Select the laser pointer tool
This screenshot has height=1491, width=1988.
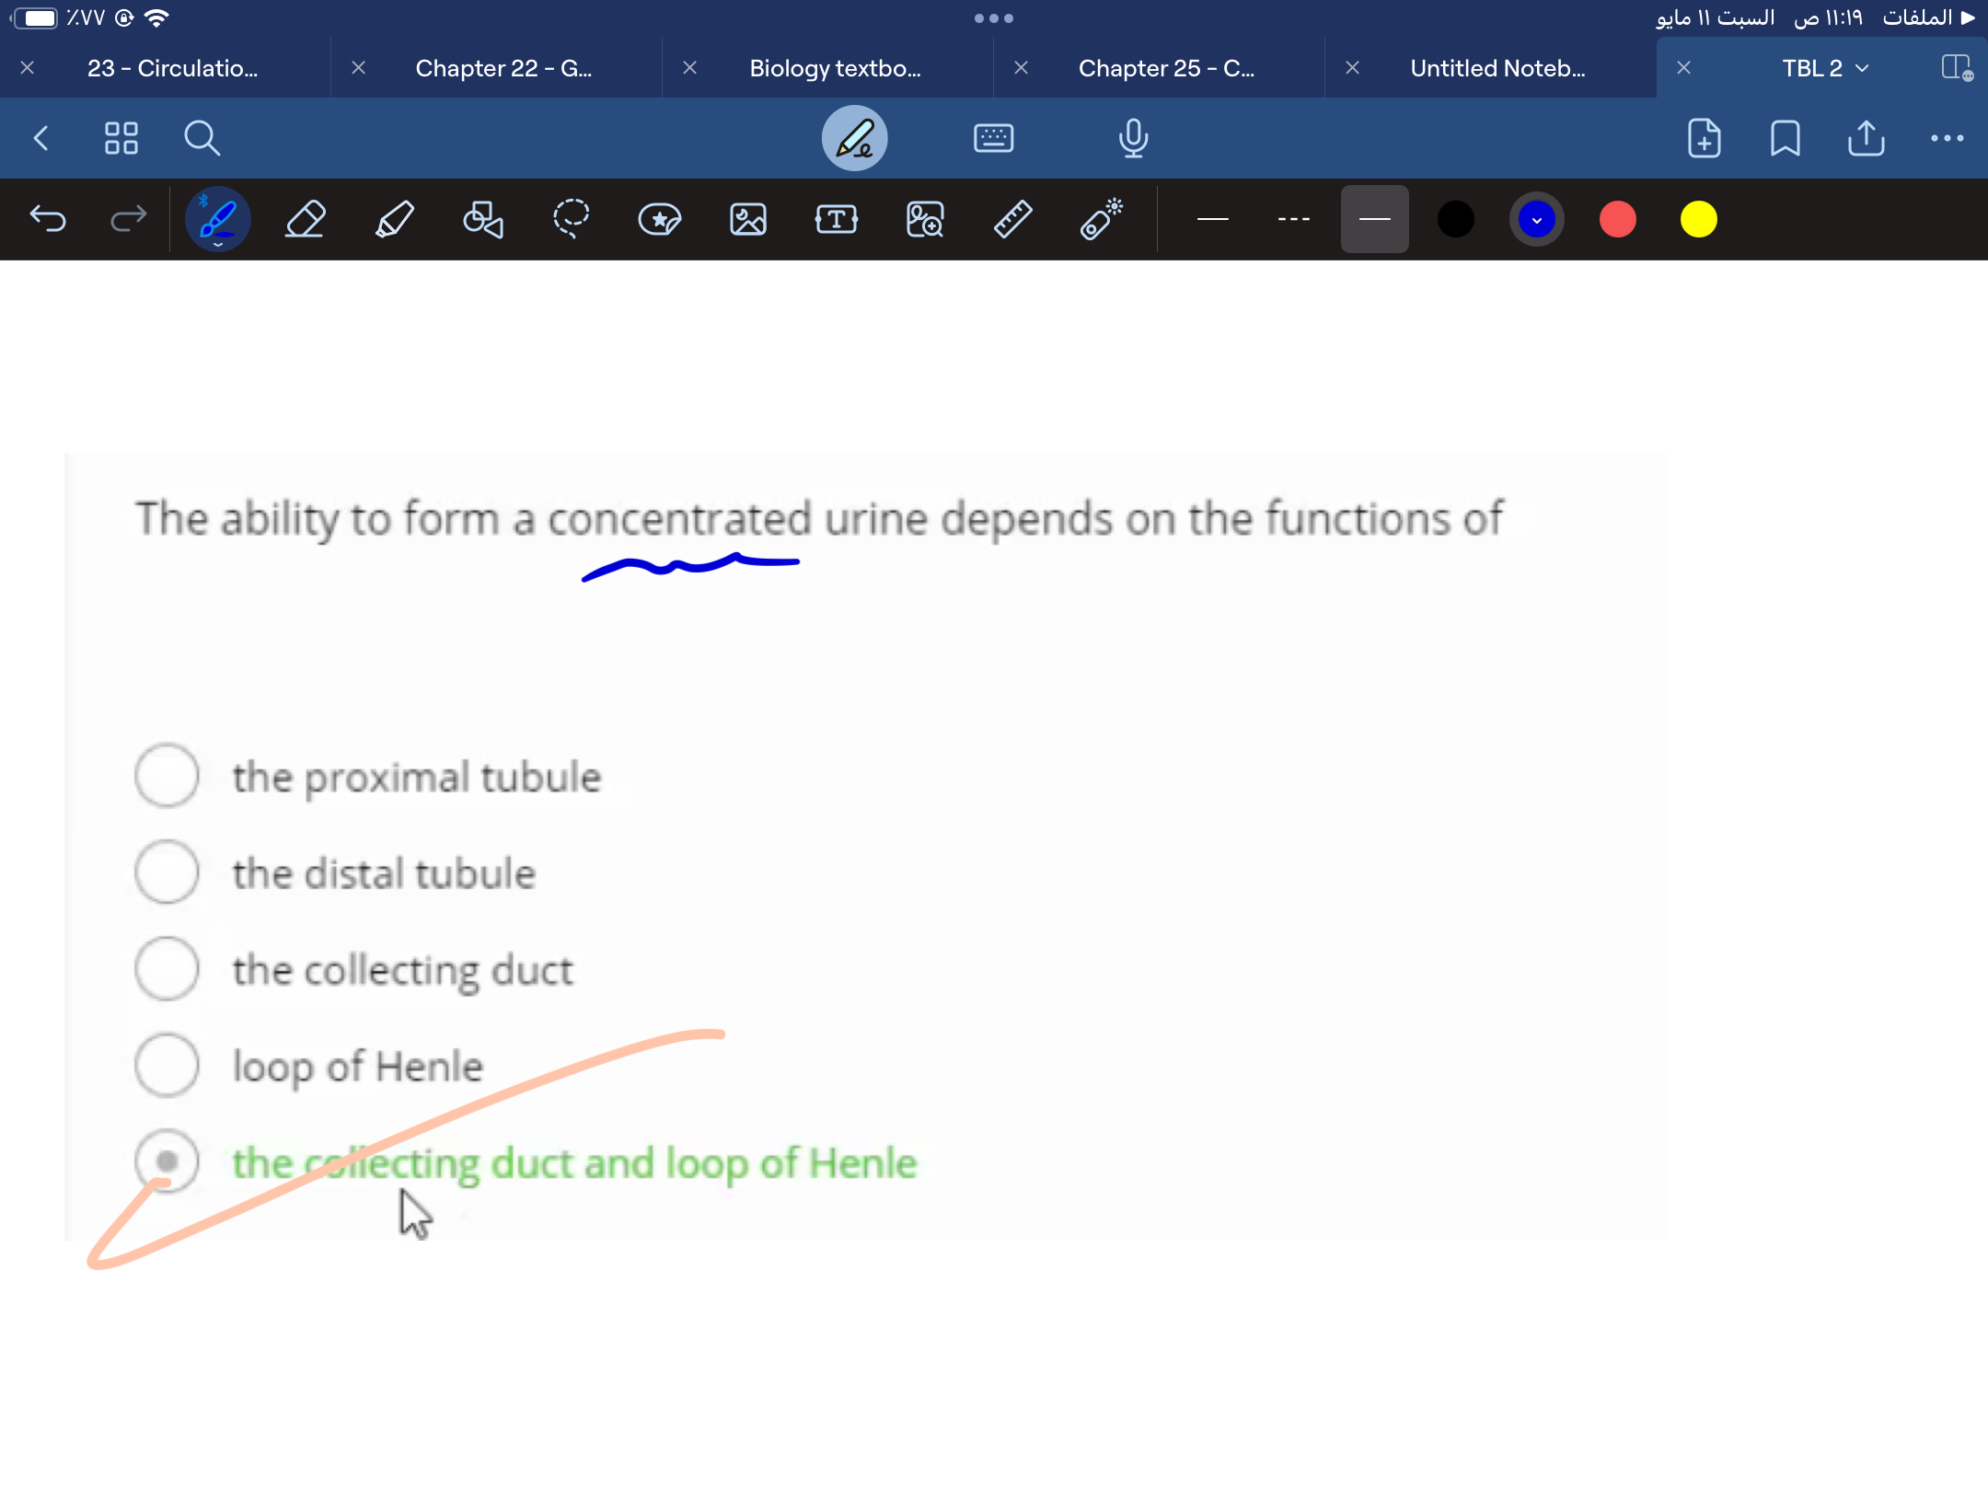[1101, 220]
